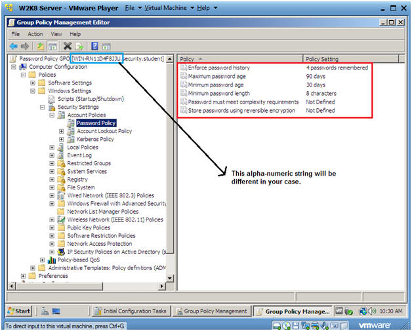Viewport: 412px width, 331px height.
Task: Click the Forward arrow toolbar icon
Action: [x=25, y=47]
